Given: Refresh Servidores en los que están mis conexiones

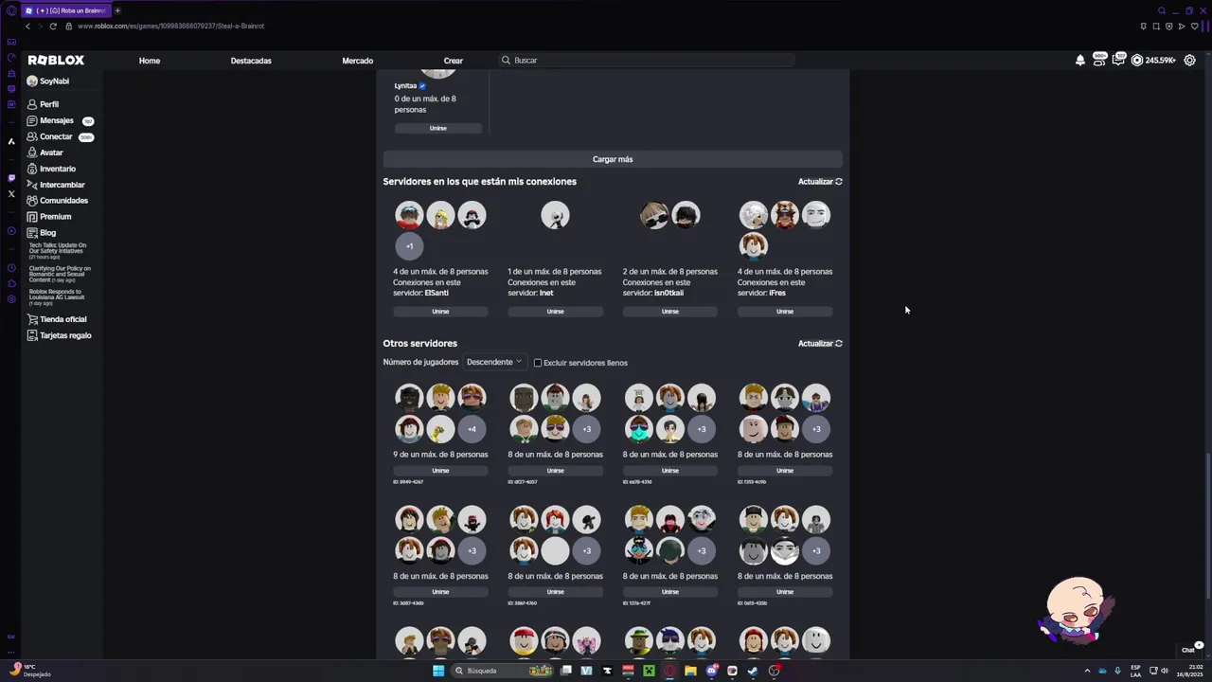Looking at the screenshot, I should click(820, 182).
